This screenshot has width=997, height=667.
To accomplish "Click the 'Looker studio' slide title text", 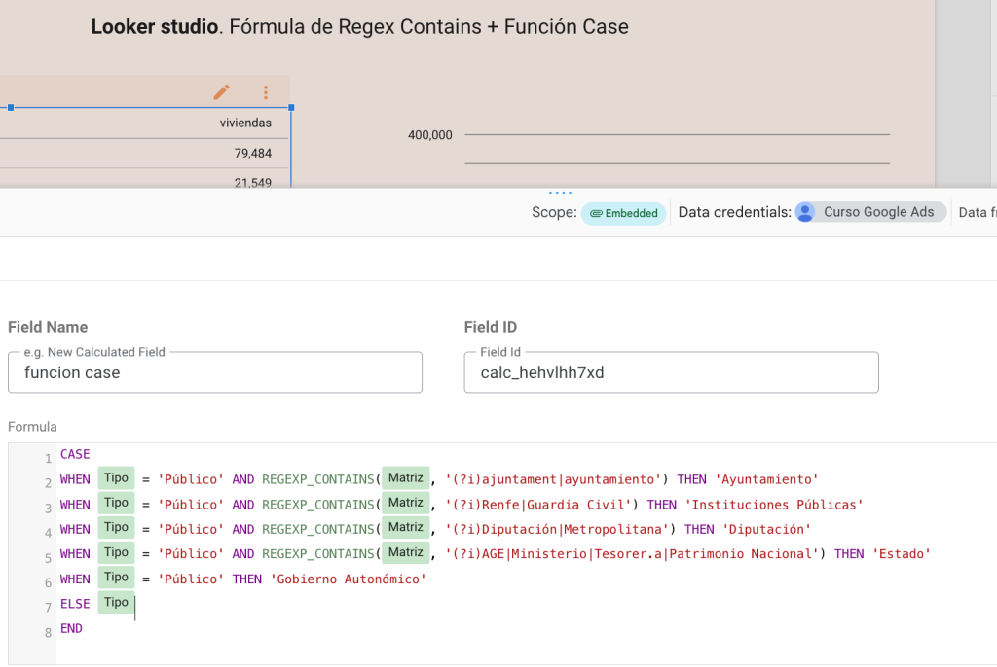I will click(x=155, y=26).
